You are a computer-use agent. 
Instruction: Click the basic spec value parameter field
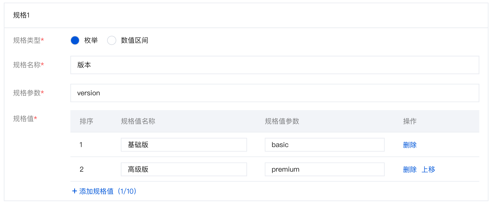324,145
